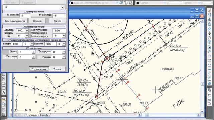214x120 pixels.
Task: Select the Table tool in Draw toolbar
Action: click(4, 88)
